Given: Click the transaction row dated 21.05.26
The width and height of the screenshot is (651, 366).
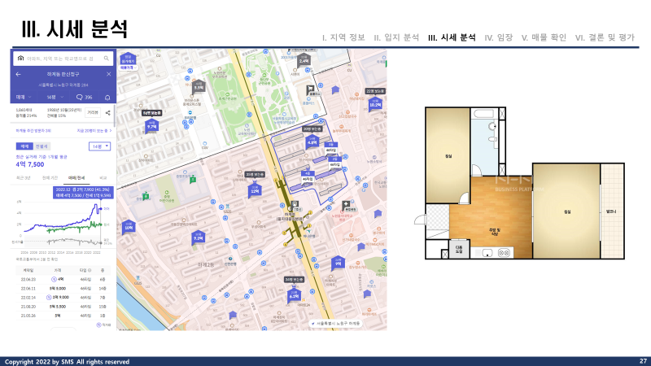Looking at the screenshot, I should (62, 316).
